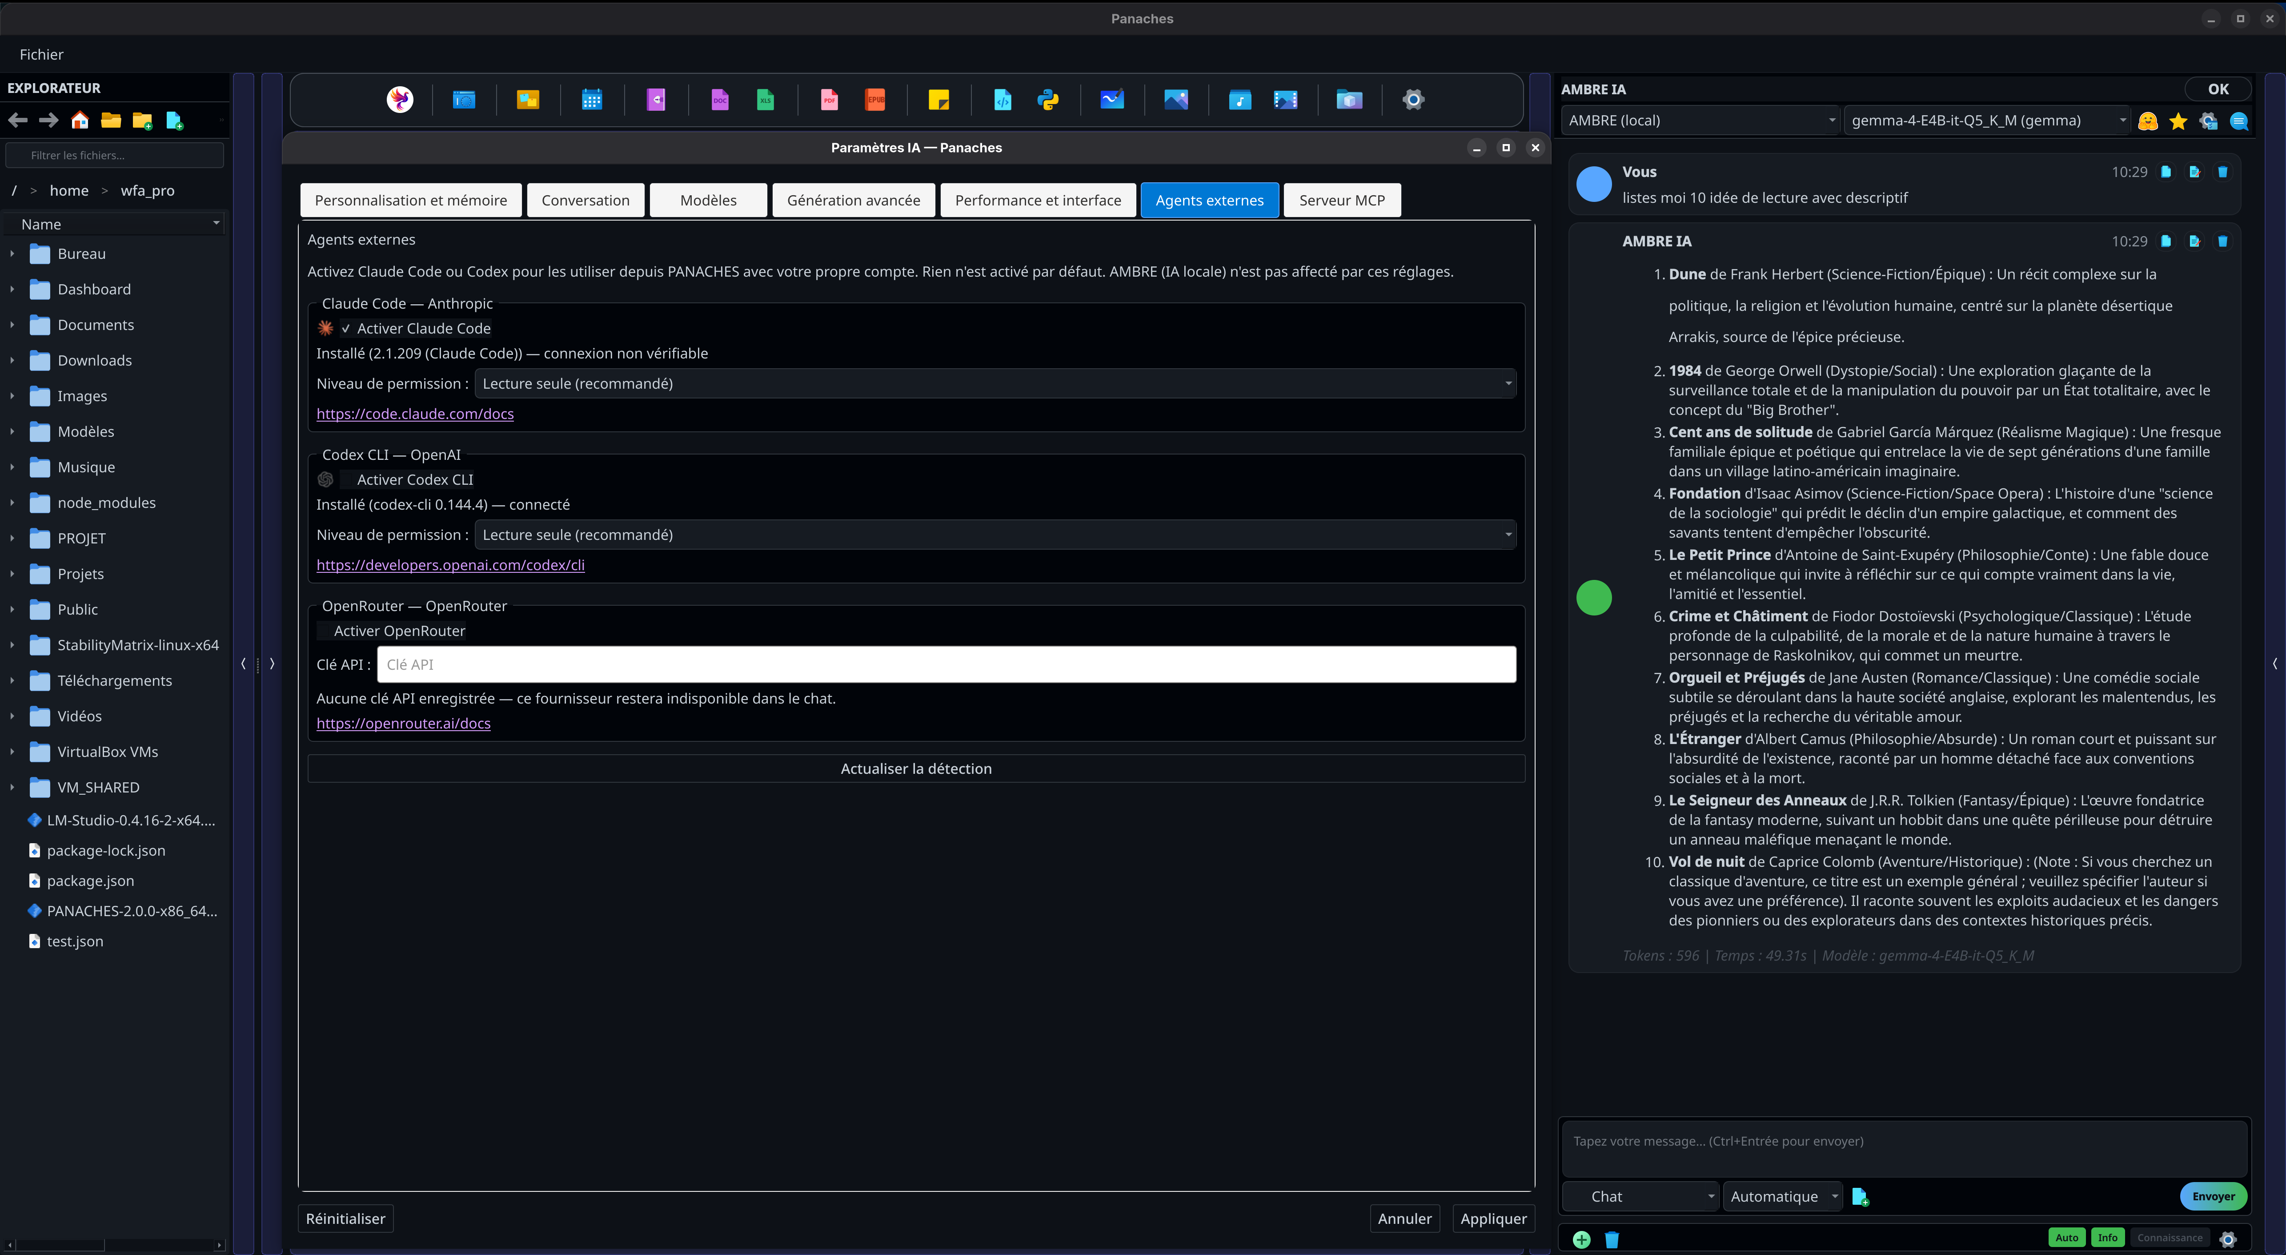Open the code.claude.com/docs link
Viewport: 2286px width, 1255px height.
coord(415,414)
